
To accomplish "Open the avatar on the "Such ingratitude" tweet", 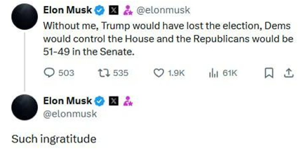I will pyautogui.click(x=25, y=107).
